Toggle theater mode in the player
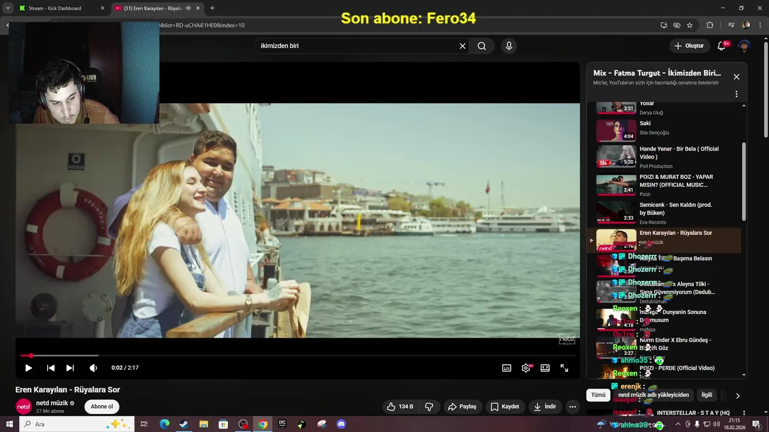 pos(545,368)
